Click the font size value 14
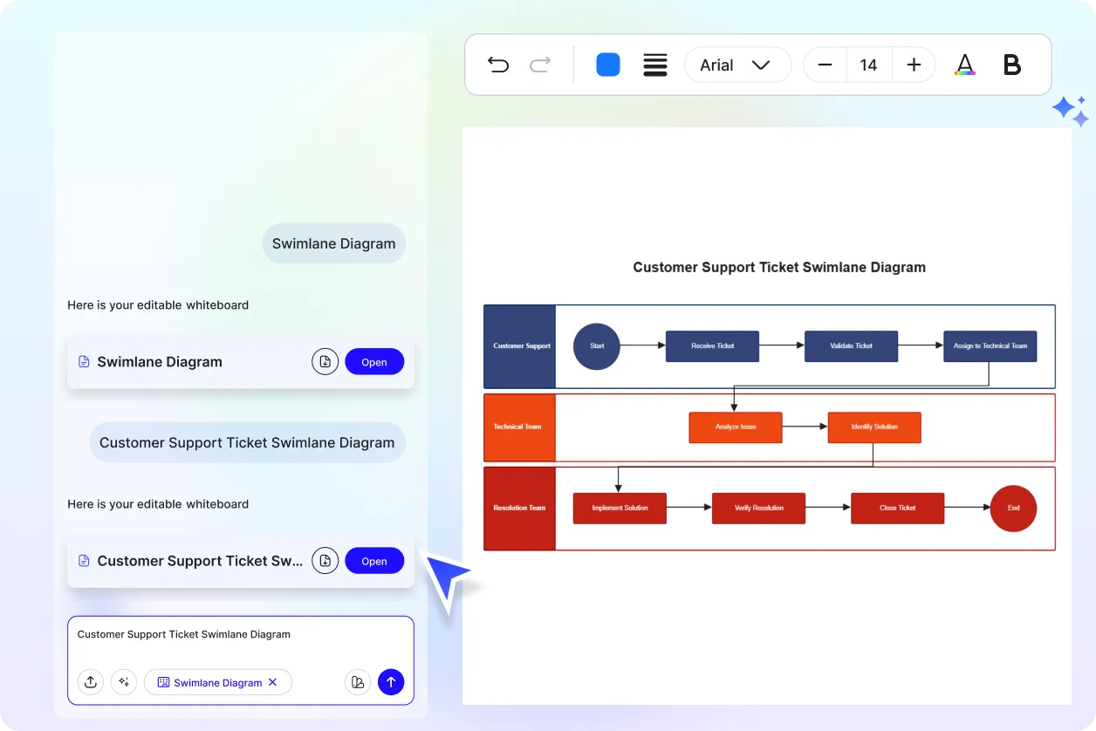 pyautogui.click(x=868, y=65)
